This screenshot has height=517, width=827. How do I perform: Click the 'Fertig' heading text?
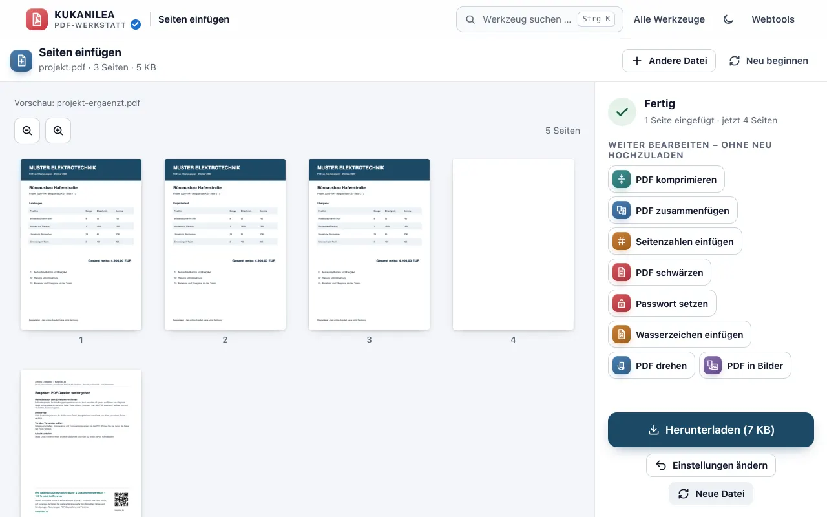pyautogui.click(x=660, y=103)
